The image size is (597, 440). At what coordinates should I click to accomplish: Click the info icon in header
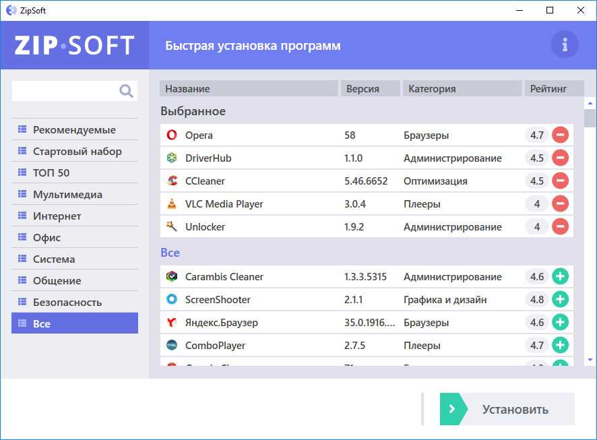[565, 45]
